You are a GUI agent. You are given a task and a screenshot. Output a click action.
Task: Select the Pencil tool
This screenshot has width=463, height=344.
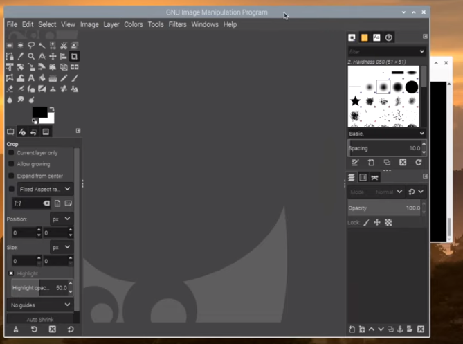[64, 78]
